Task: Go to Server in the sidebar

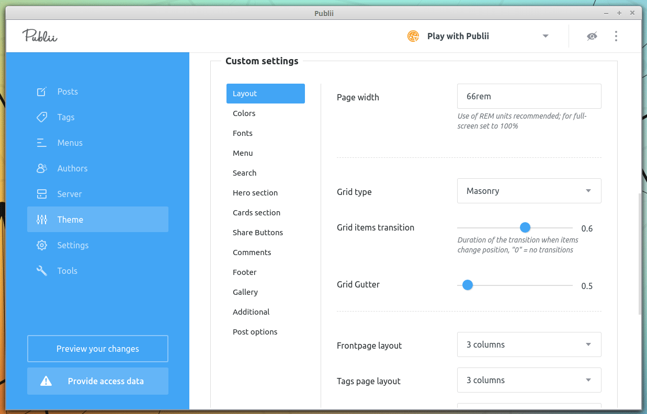Action: pos(98,194)
